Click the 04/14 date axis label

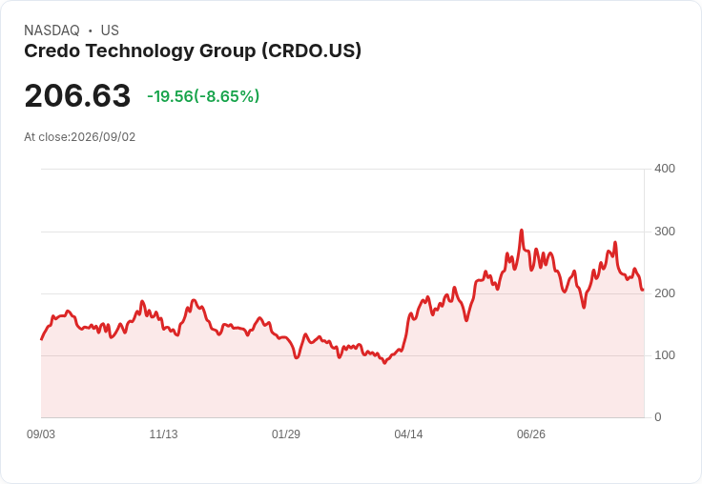pos(408,434)
